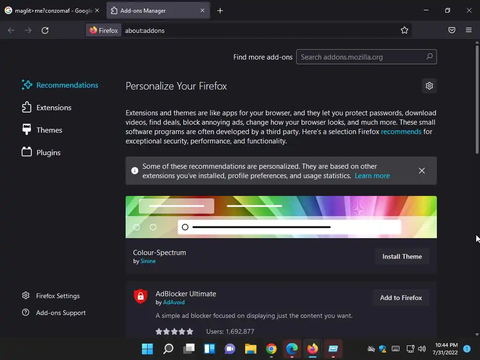
Task: Reload the current page
Action: [x=45, y=30]
